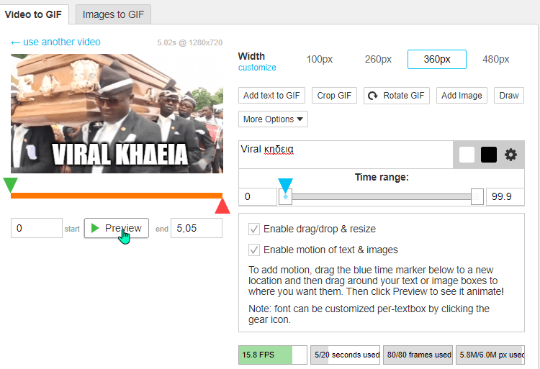The image size is (540, 369).
Task: Pick the black outline color swatch
Action: point(488,155)
